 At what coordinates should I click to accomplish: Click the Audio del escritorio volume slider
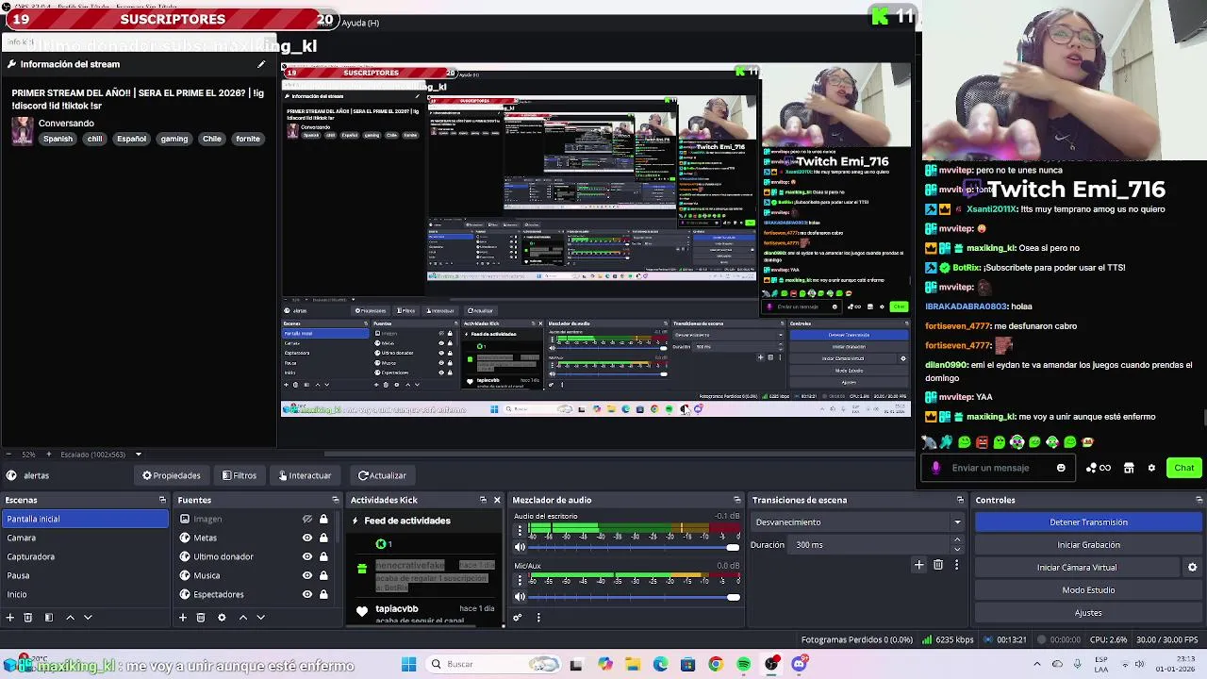(634, 547)
